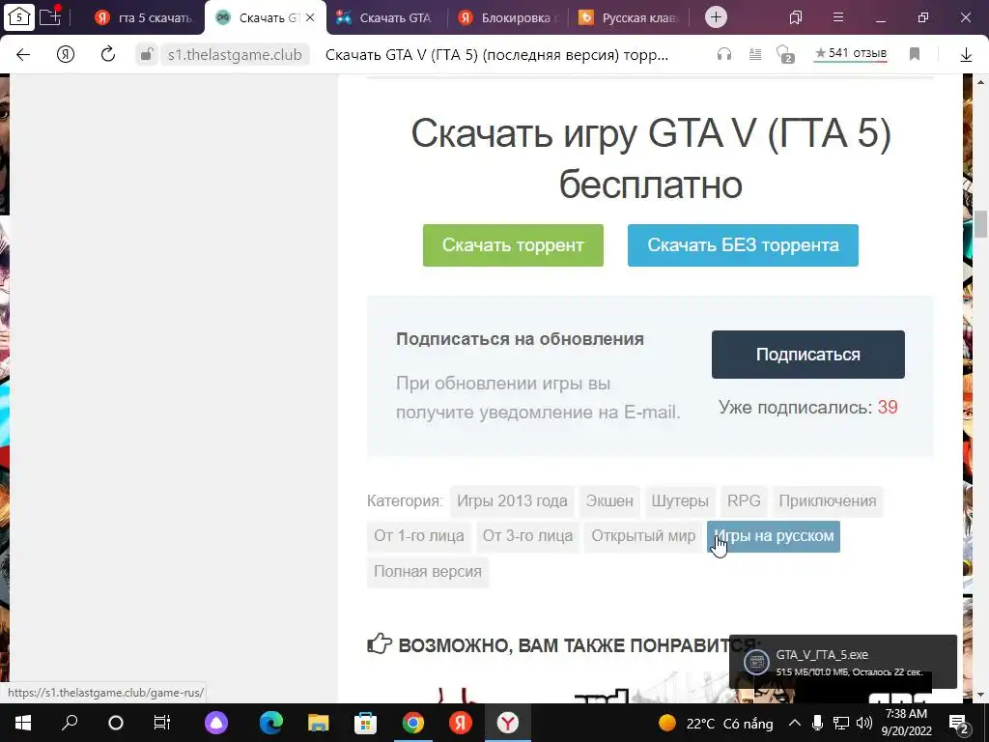Launch Google Chrome from the taskbar
The width and height of the screenshot is (989, 742).
tap(413, 723)
